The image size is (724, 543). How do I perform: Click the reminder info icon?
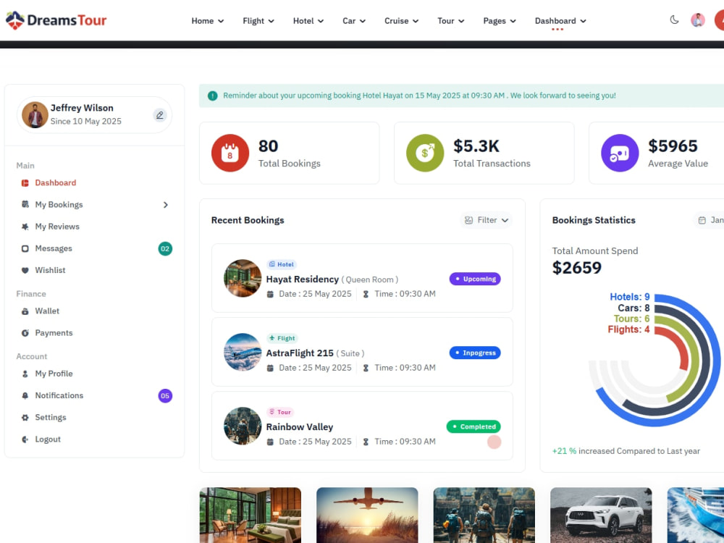pos(212,96)
